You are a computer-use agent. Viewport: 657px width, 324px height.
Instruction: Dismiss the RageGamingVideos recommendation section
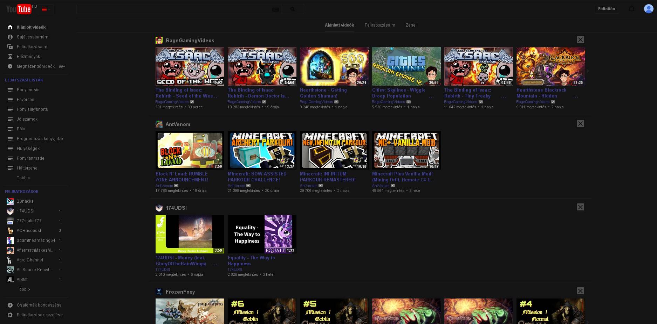tap(581, 40)
